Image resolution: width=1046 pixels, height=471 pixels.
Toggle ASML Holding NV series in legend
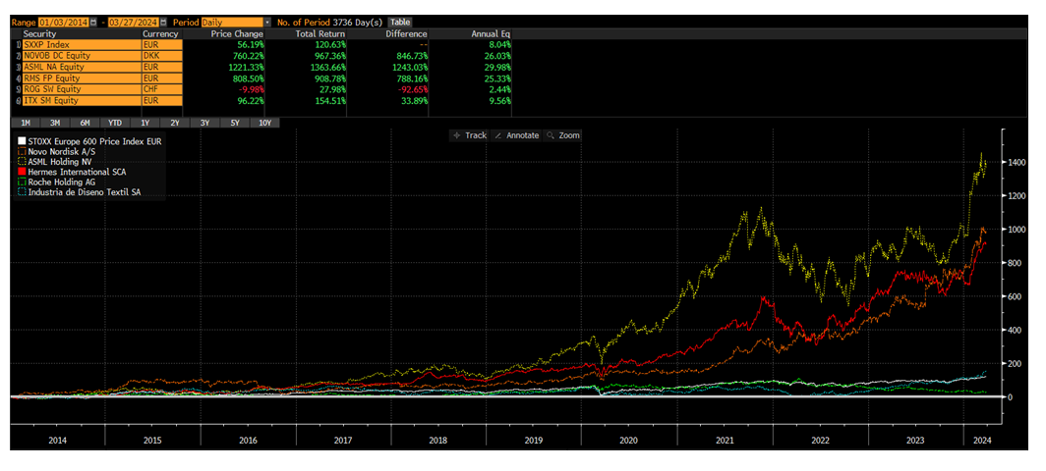click(x=23, y=162)
